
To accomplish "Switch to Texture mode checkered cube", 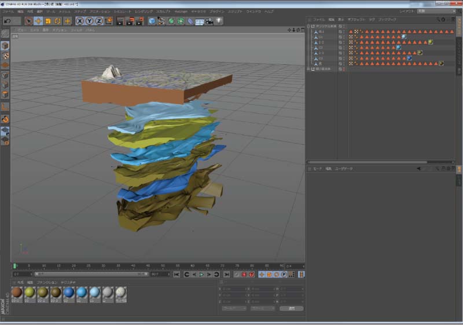I will pos(5,56).
